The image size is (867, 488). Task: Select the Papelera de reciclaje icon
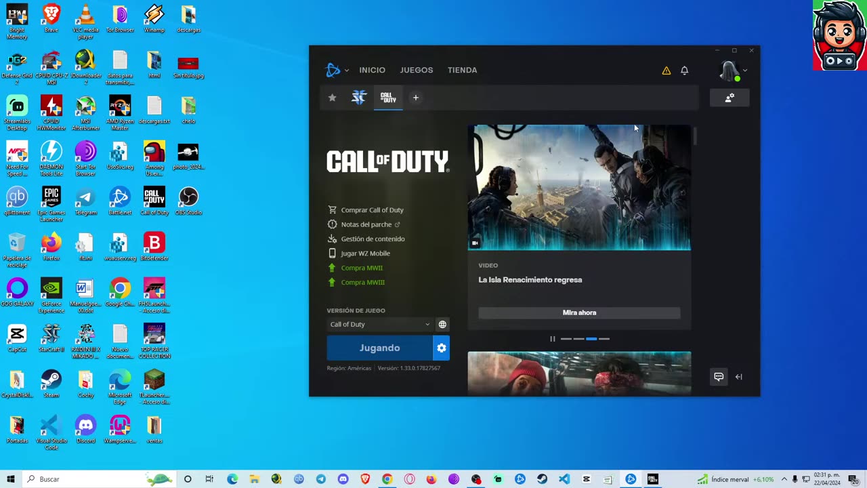pos(17,249)
